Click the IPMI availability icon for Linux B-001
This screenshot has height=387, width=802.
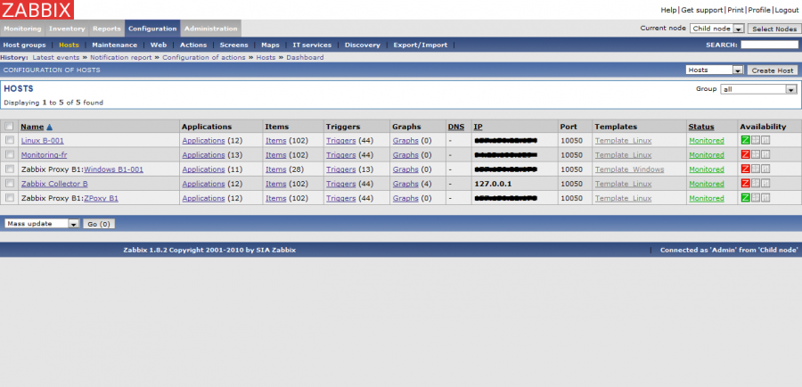pyautogui.click(x=765, y=140)
